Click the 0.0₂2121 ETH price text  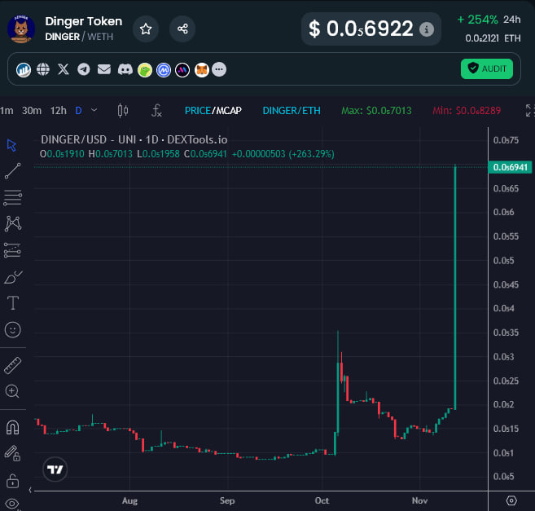[493, 38]
